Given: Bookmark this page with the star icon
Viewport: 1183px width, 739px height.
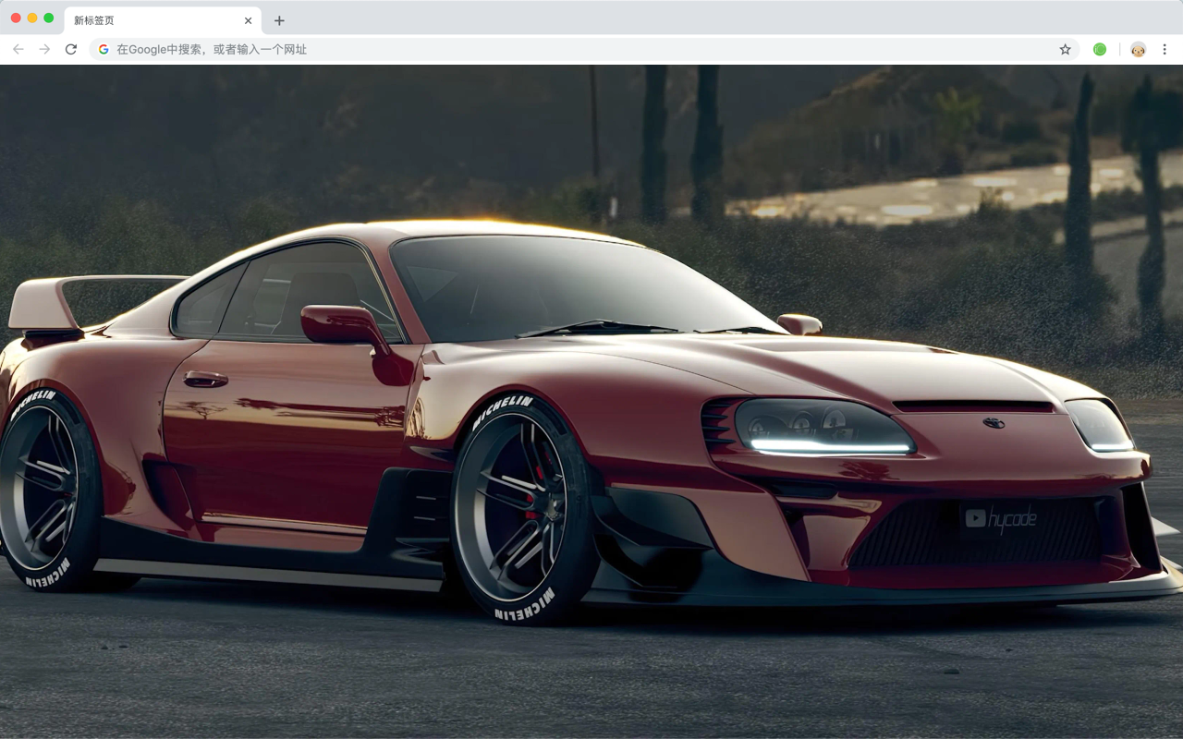Looking at the screenshot, I should [1065, 49].
